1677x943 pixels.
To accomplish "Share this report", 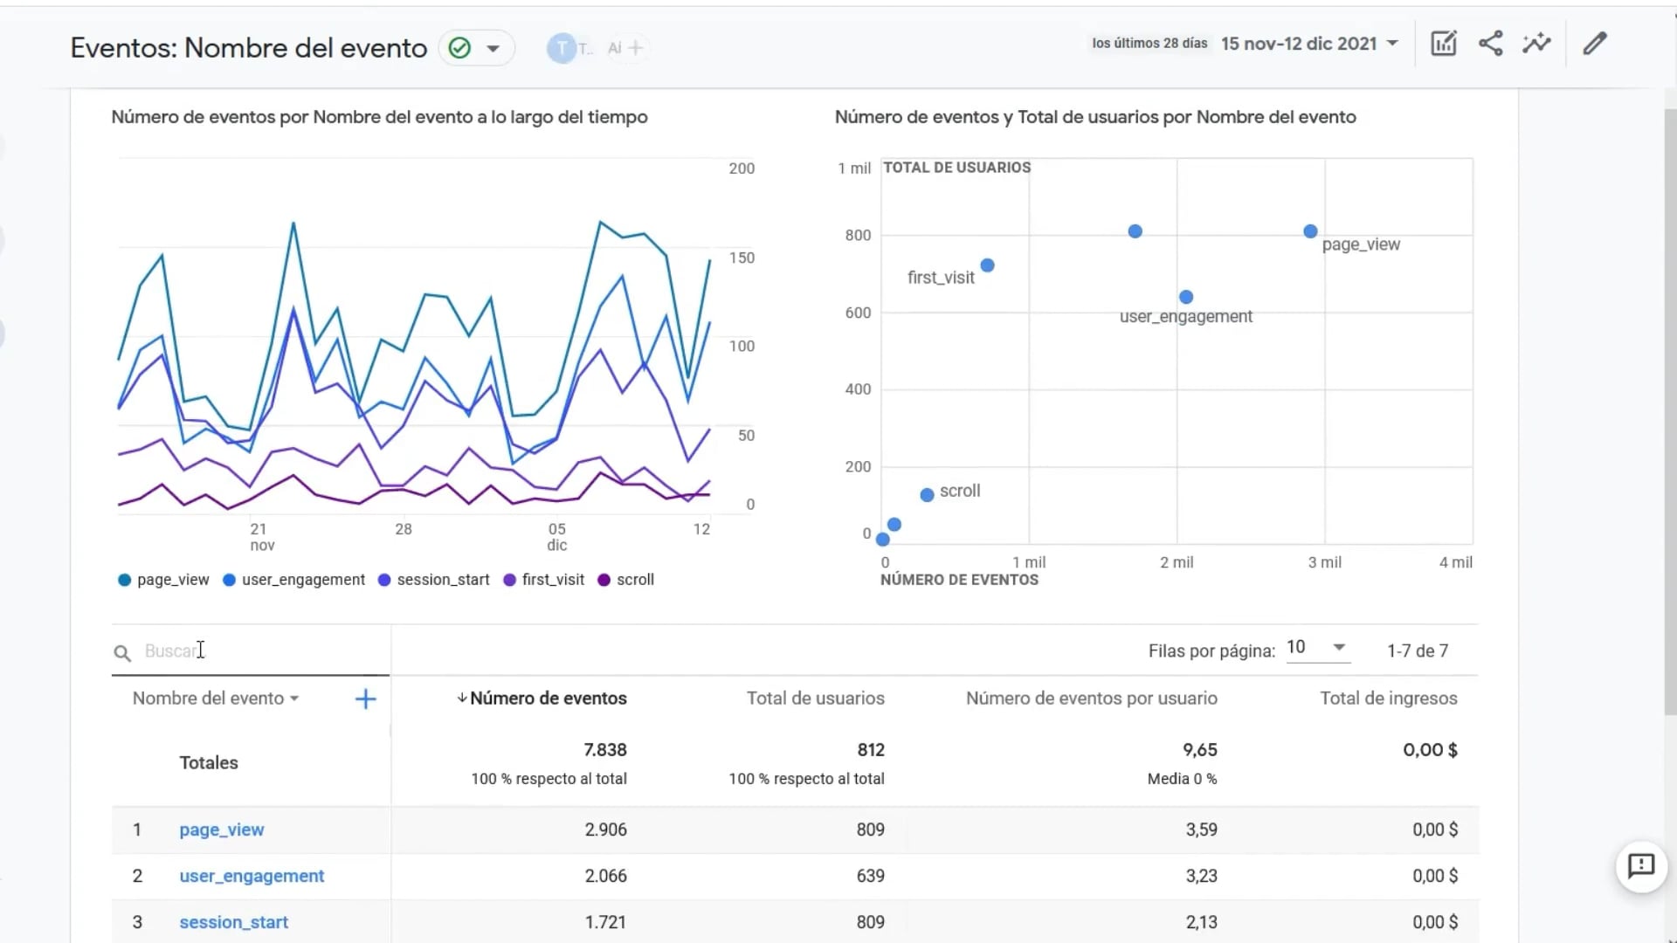I will tap(1489, 43).
